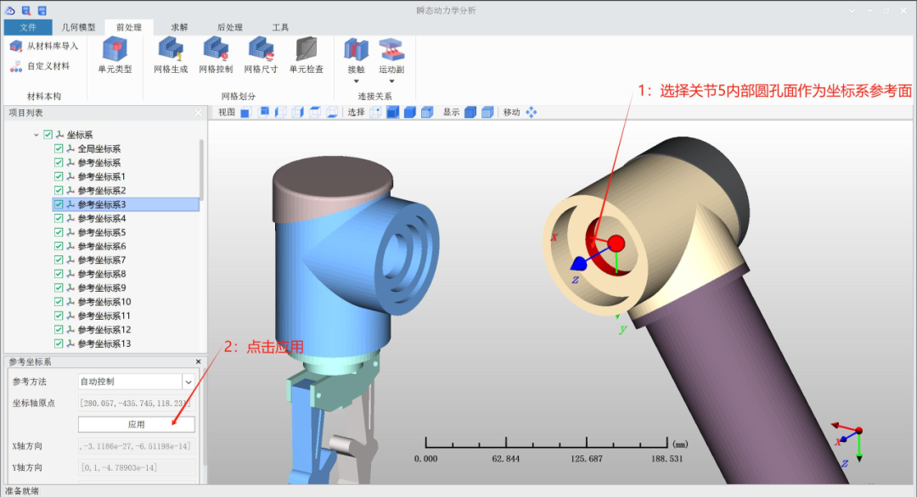Viewport: 917px width, 497px height.
Task: Click the application logo icon
Action: click(x=10, y=10)
